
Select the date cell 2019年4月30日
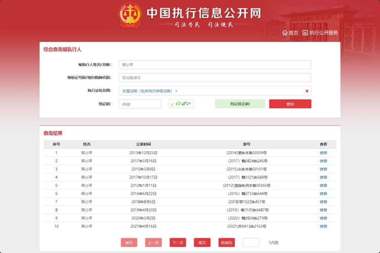click(x=144, y=210)
